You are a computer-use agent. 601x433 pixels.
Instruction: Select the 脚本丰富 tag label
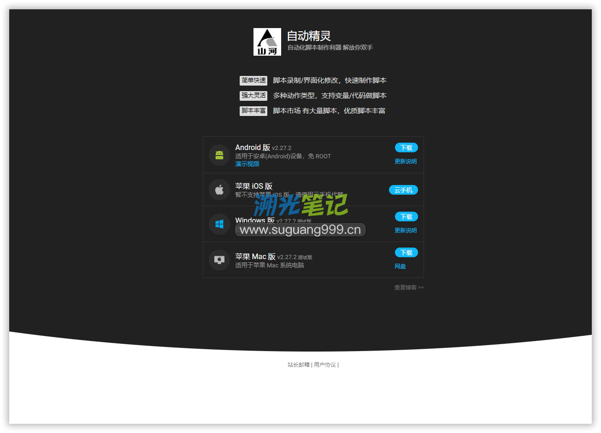click(x=253, y=111)
